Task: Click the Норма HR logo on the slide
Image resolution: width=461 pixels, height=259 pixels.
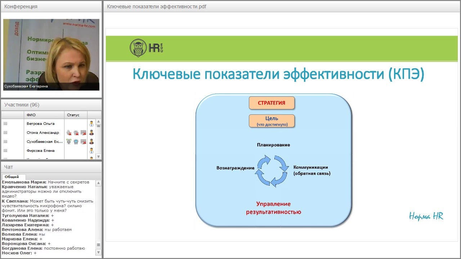Action: tap(426, 216)
